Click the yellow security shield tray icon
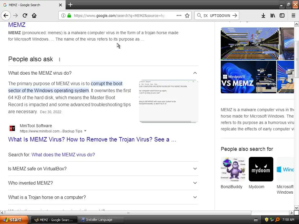299x224 pixels. 267,220
